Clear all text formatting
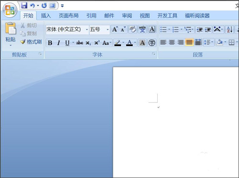The height and width of the screenshot is (178, 239). pos(133,29)
